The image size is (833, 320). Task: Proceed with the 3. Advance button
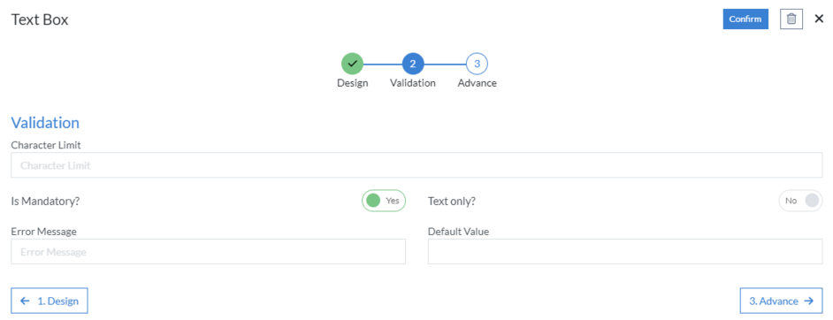tap(782, 301)
